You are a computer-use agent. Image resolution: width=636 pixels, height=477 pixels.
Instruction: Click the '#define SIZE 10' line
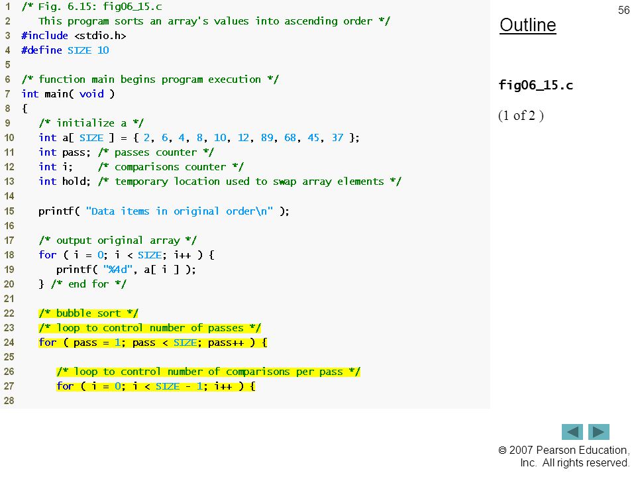click(x=65, y=50)
